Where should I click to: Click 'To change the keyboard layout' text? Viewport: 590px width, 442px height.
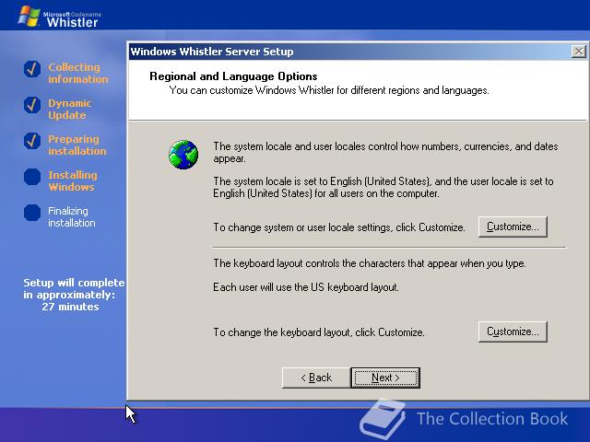click(319, 332)
